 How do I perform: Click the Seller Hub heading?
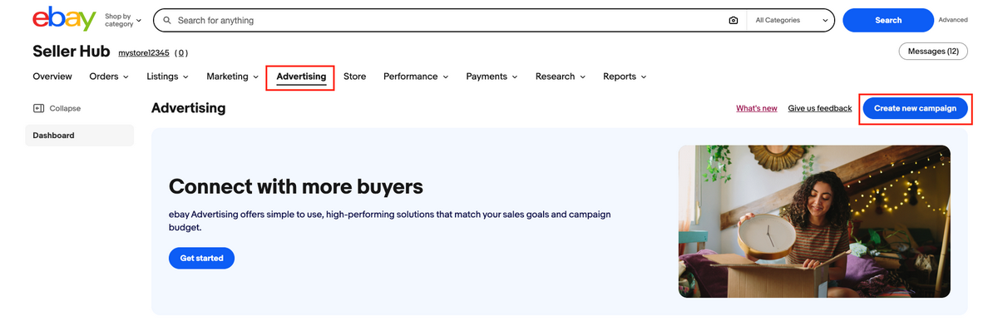pyautogui.click(x=72, y=51)
